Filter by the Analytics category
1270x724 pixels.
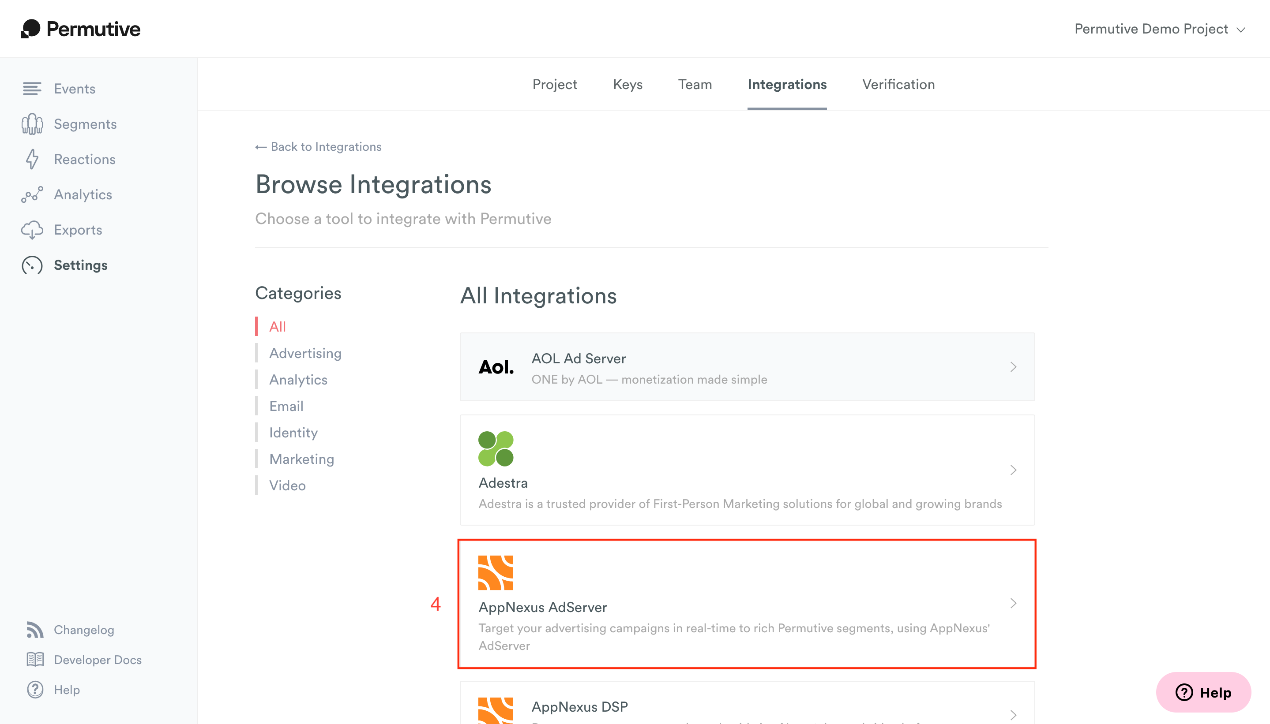pos(298,379)
